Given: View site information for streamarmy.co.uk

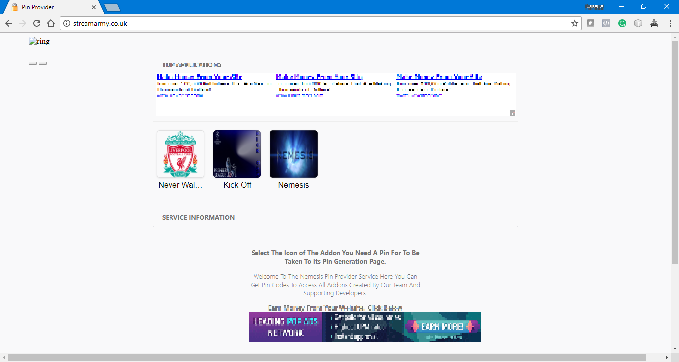Looking at the screenshot, I should 67,23.
